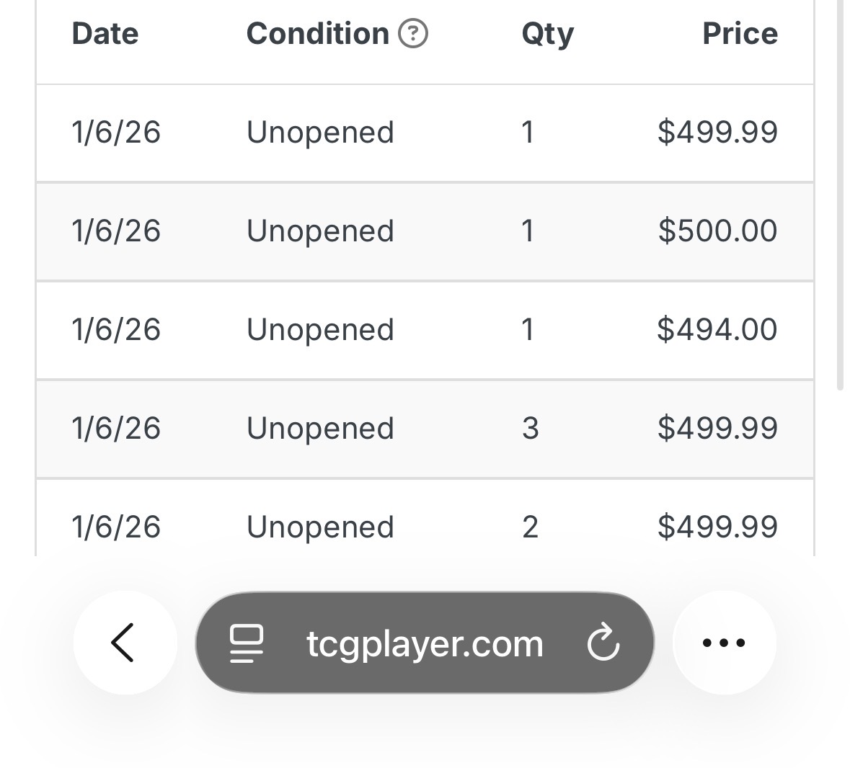This screenshot has height=768, width=850.
Task: Reload the page using the refresh icon
Action: (x=603, y=643)
